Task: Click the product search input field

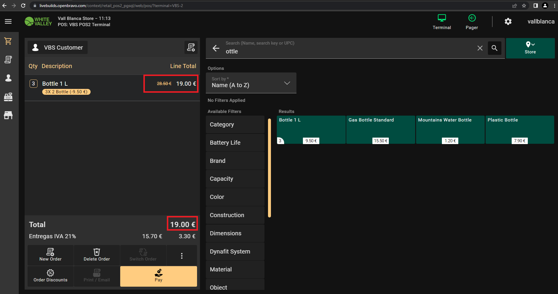Action: 349,51
